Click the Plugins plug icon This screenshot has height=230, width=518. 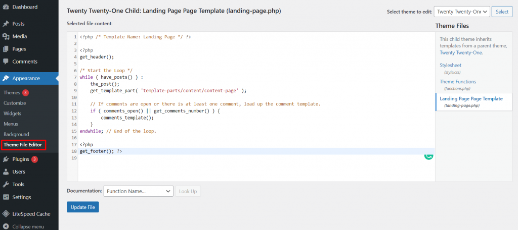coord(6,159)
